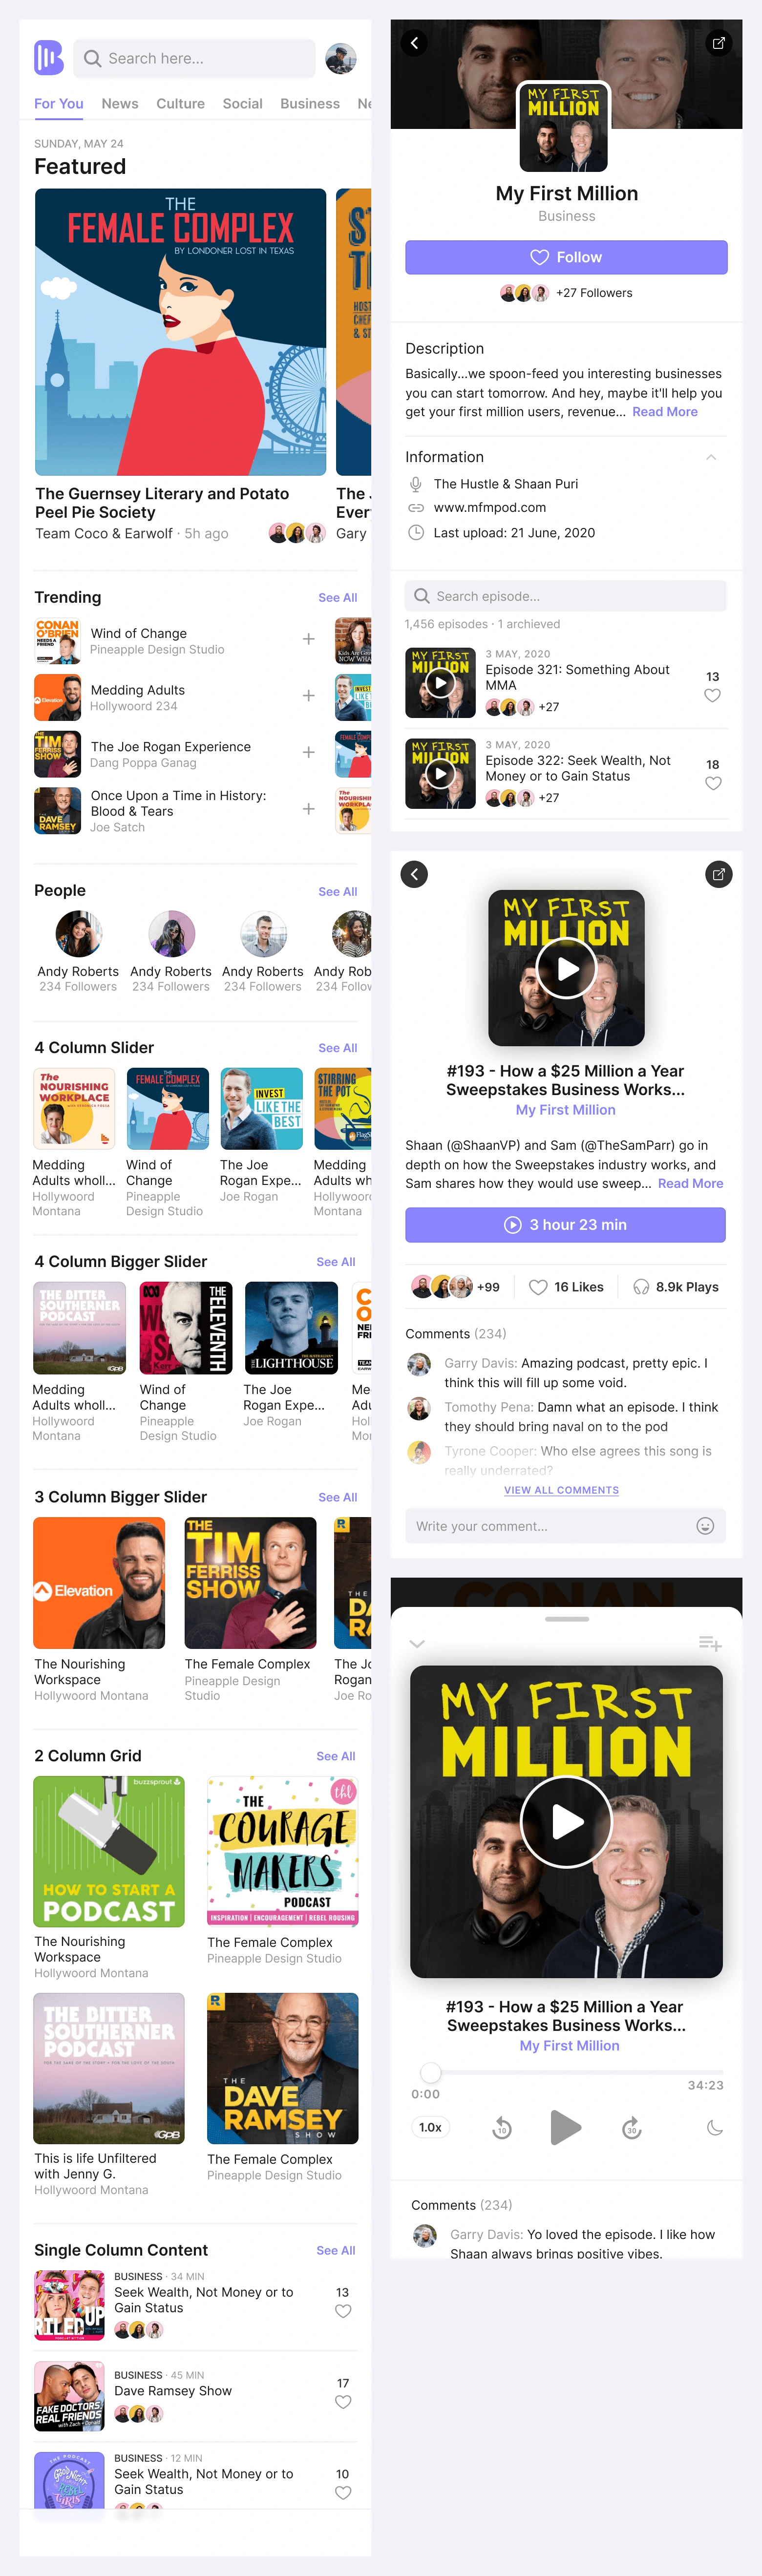Like the Dave Ramsey Show episode
Screen dimensions: 762x2576
point(343,2401)
